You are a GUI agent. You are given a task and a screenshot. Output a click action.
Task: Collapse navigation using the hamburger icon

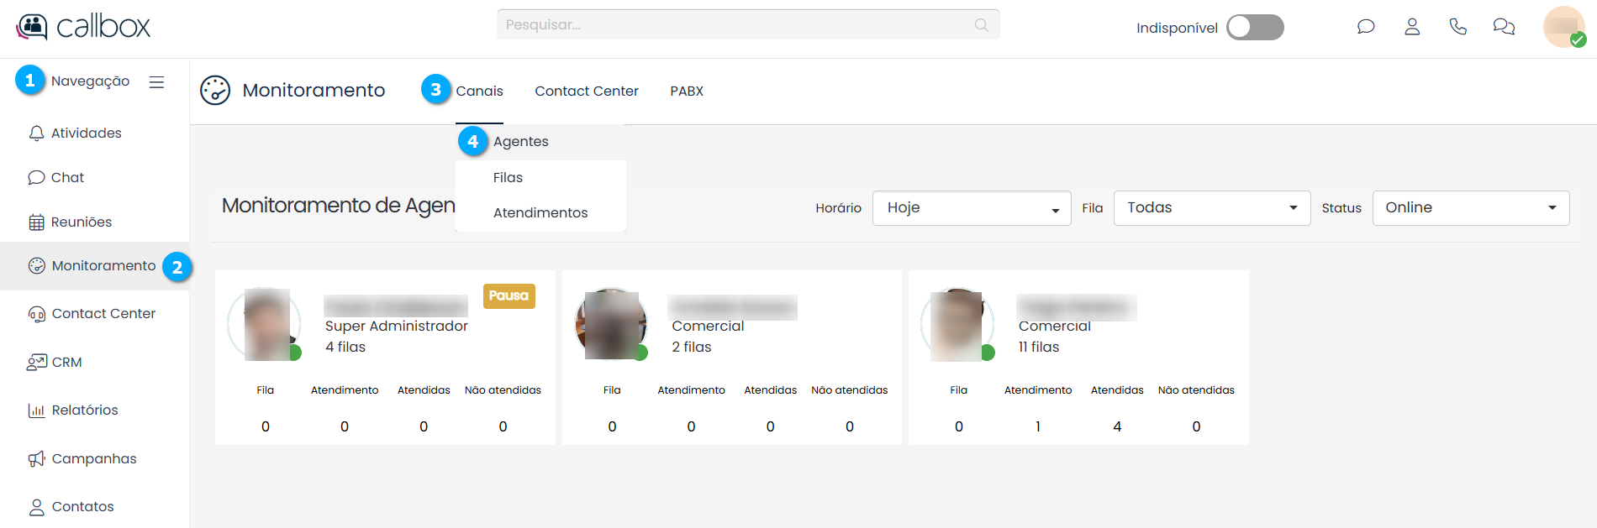156,82
